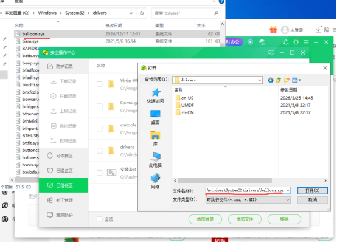Expand the file type dropdown

288,200
